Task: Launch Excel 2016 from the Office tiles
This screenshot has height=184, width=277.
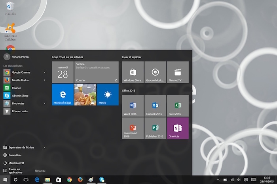Action: coord(178,106)
